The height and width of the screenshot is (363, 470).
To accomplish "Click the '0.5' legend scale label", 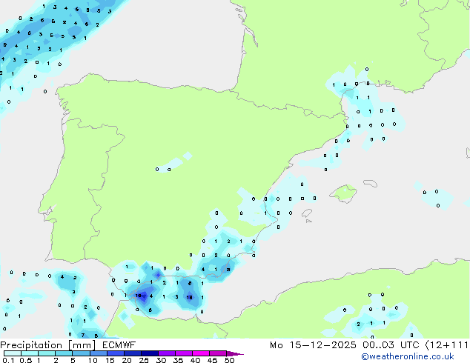I will point(25,360).
